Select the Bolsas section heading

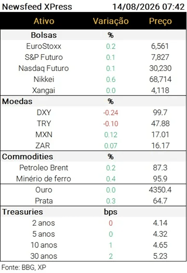pos(44,35)
